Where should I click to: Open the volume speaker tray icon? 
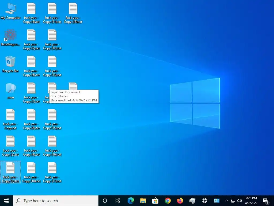(239, 201)
